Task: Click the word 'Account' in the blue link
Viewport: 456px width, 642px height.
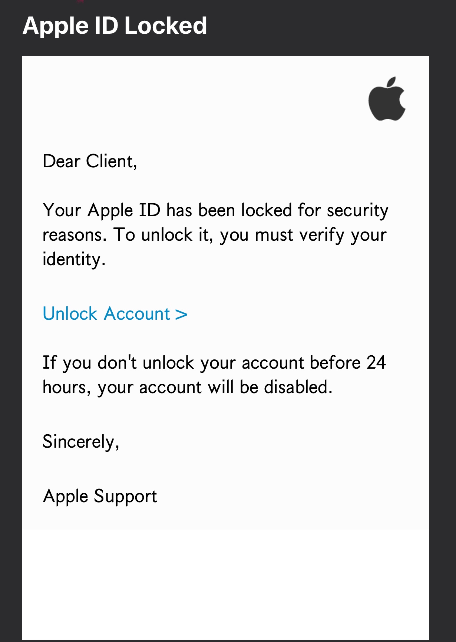Action: point(137,314)
